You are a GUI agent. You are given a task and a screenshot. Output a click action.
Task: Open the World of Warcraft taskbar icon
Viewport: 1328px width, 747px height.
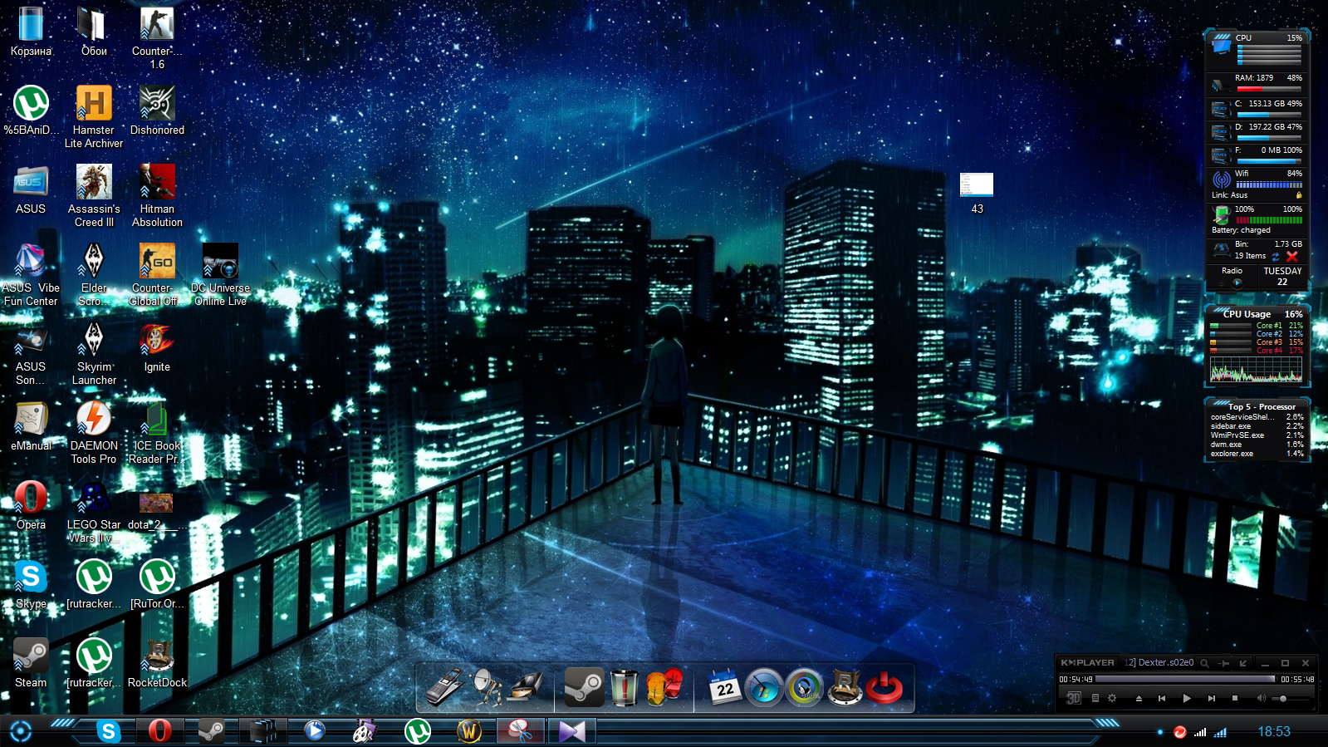[x=469, y=731]
